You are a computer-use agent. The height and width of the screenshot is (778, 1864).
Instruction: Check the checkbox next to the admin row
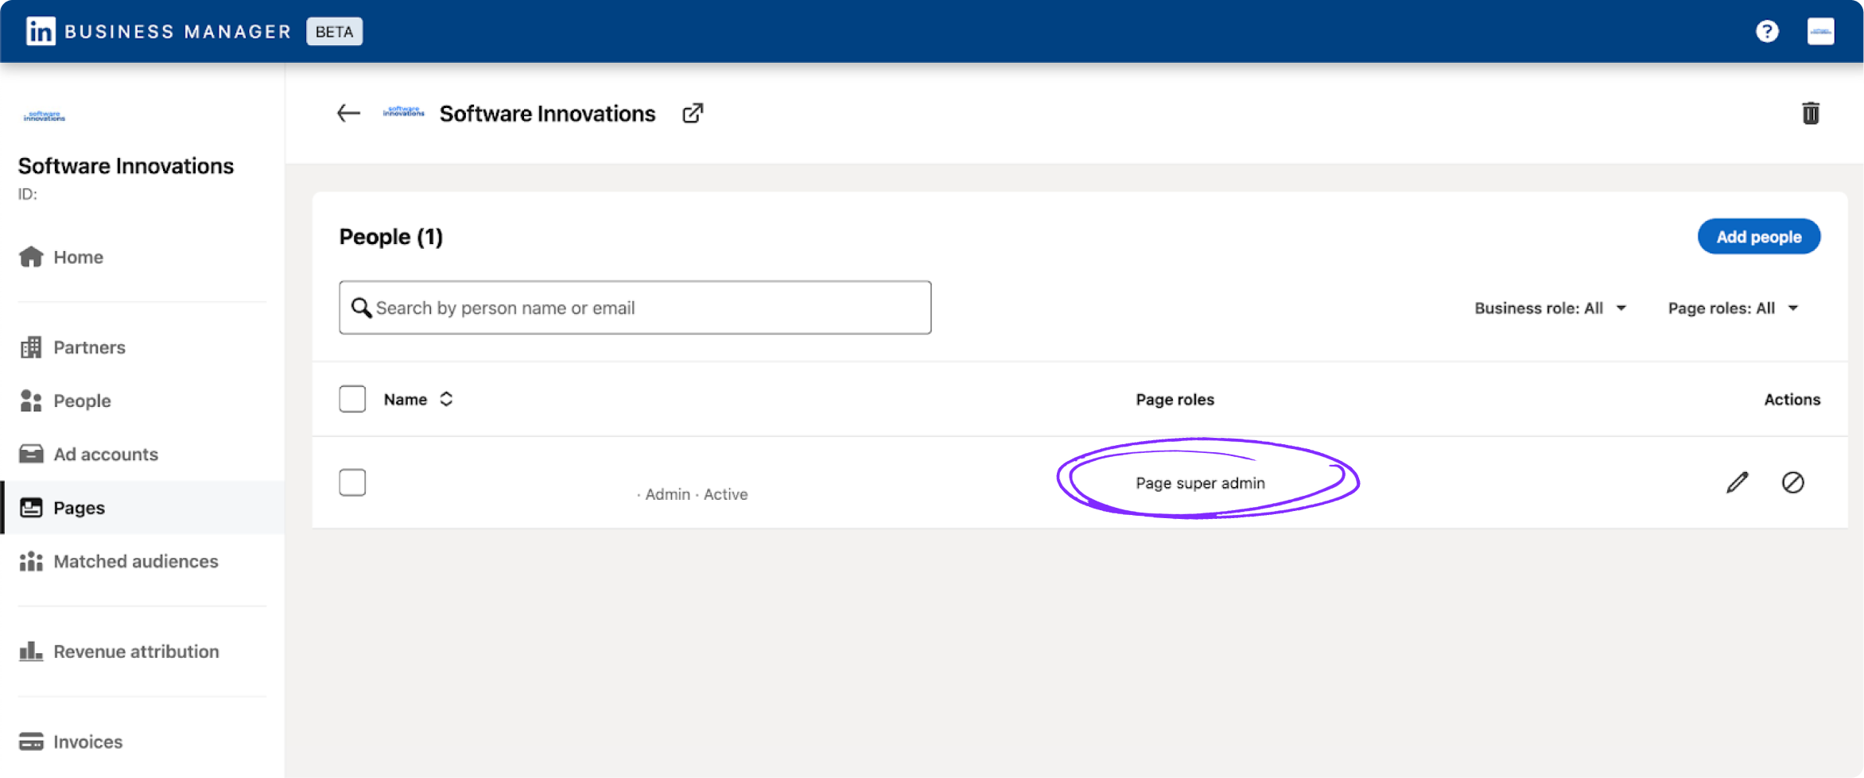pyautogui.click(x=352, y=482)
